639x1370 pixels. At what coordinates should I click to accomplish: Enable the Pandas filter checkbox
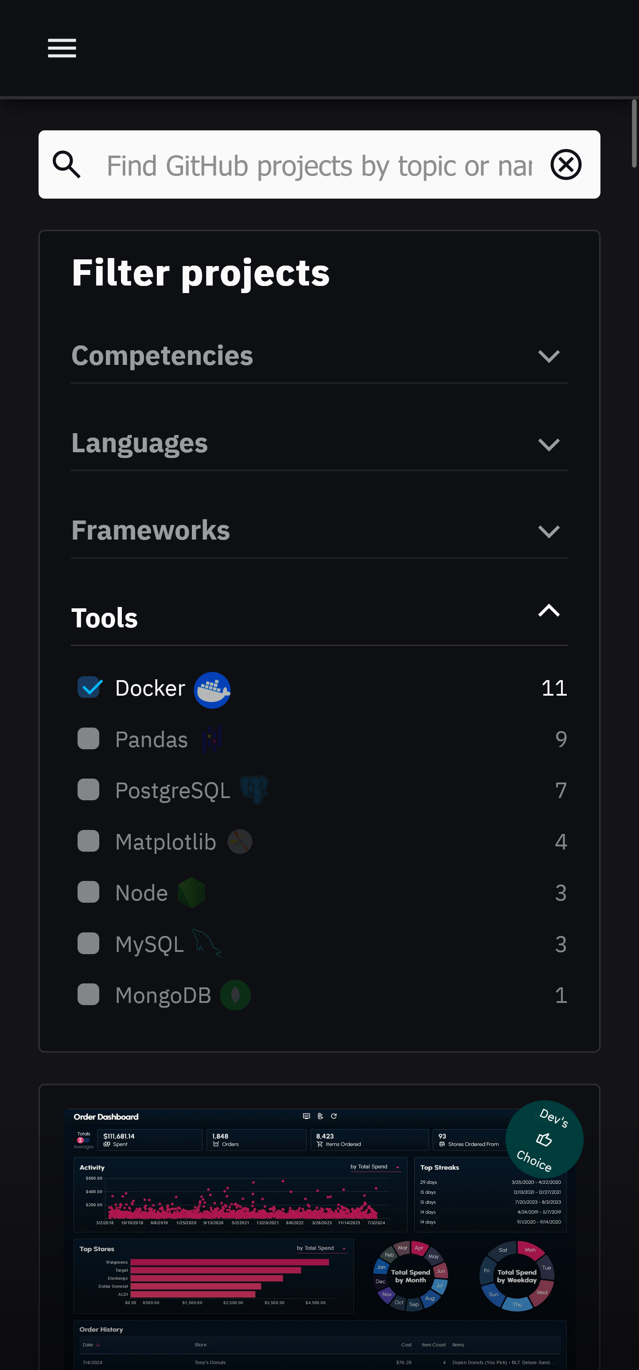(89, 739)
